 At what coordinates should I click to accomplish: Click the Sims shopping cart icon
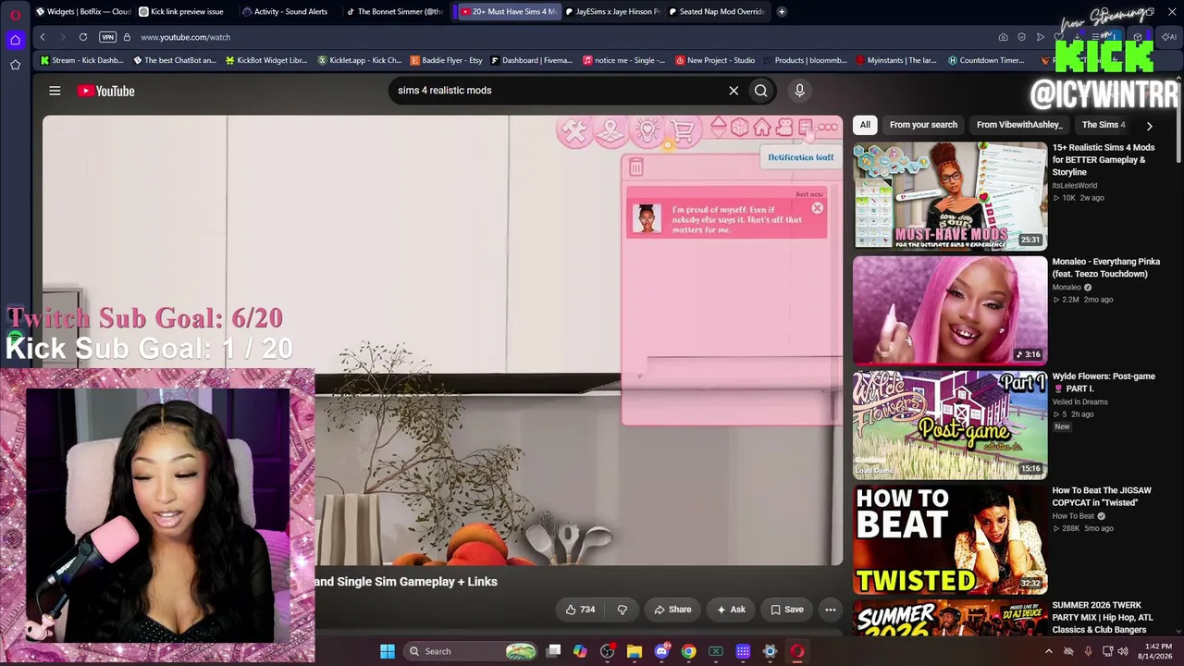(x=683, y=131)
